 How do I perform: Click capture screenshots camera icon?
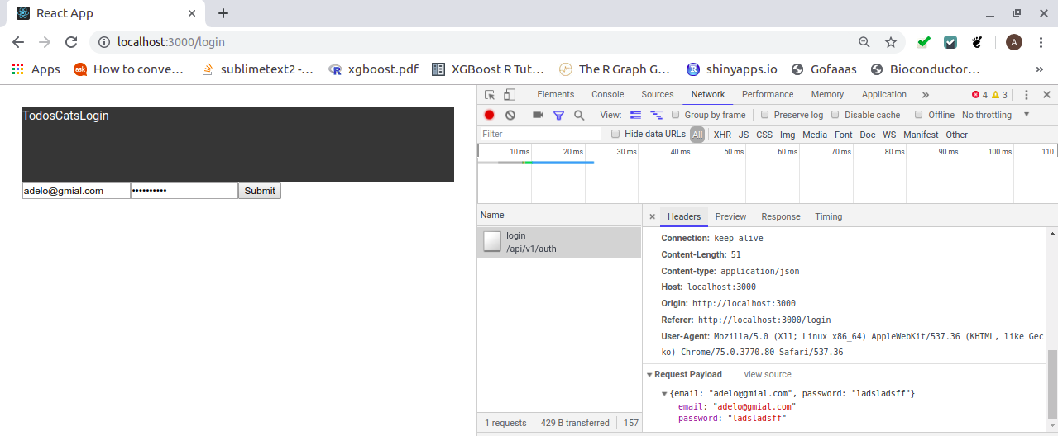538,115
